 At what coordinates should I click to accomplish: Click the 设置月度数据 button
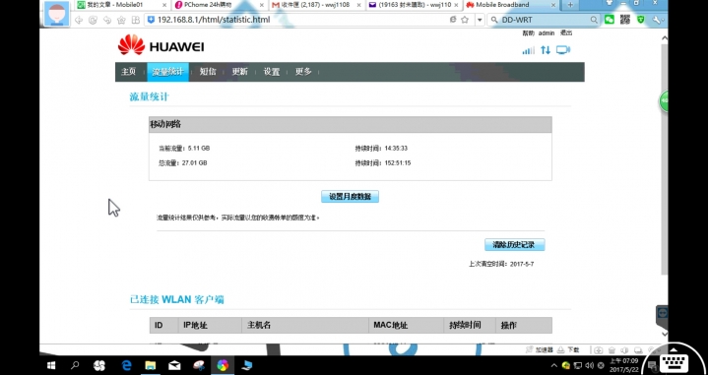pyautogui.click(x=350, y=197)
